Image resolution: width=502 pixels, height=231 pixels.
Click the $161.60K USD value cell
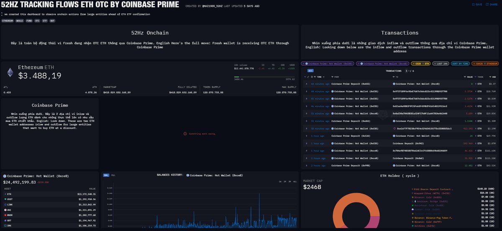pyautogui.click(x=490, y=150)
